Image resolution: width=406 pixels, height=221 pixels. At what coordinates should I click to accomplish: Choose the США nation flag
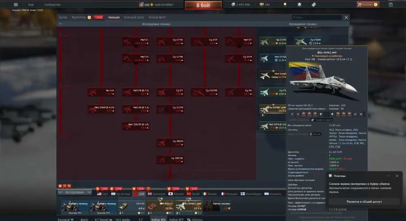tap(102, 193)
